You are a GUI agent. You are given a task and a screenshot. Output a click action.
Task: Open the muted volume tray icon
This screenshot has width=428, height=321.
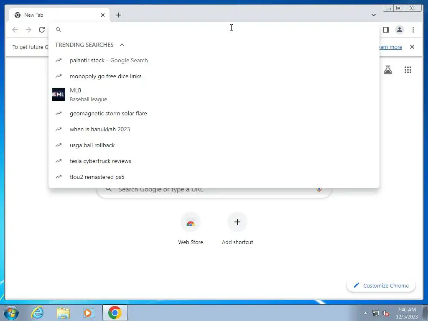click(386, 313)
